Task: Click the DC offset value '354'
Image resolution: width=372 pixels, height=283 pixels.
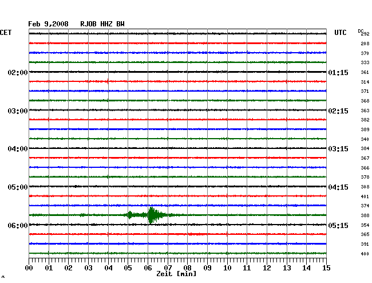Action: point(365,225)
